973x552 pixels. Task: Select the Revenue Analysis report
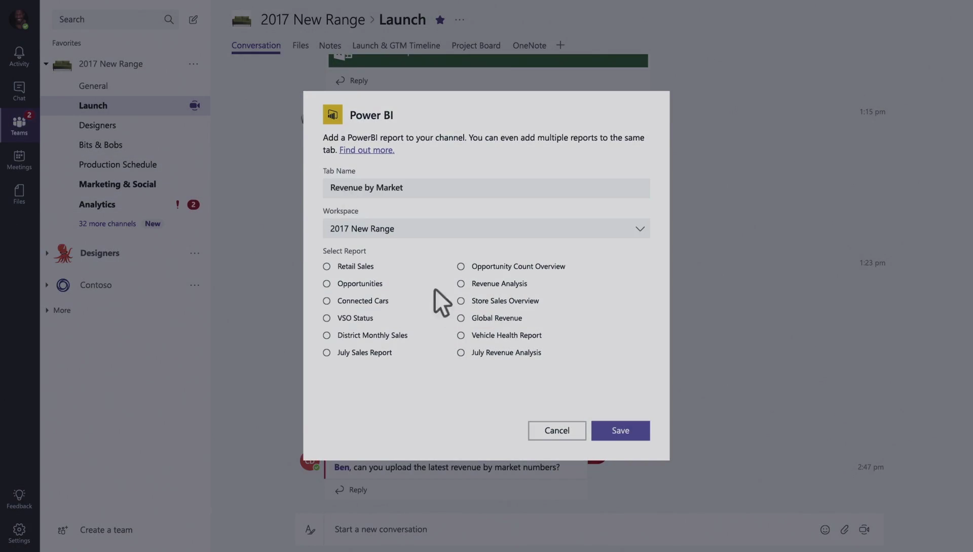(x=461, y=284)
